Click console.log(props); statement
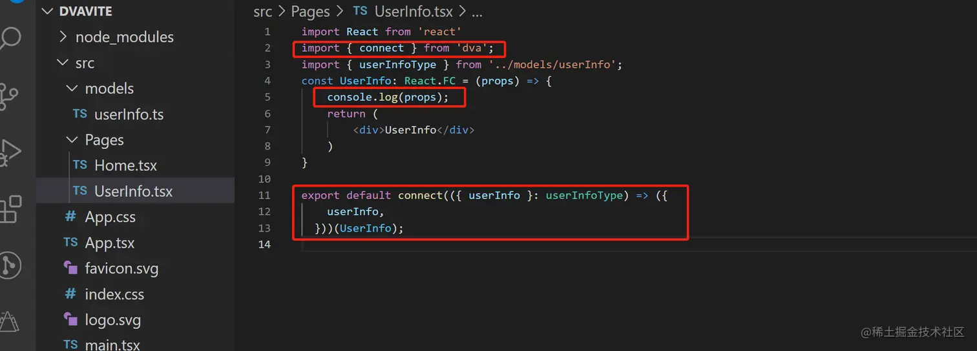 [x=388, y=97]
